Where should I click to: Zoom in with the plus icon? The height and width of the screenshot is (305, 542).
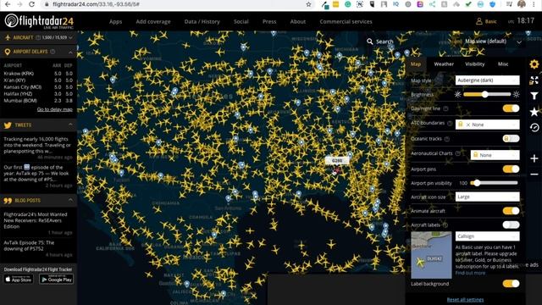tap(534, 158)
